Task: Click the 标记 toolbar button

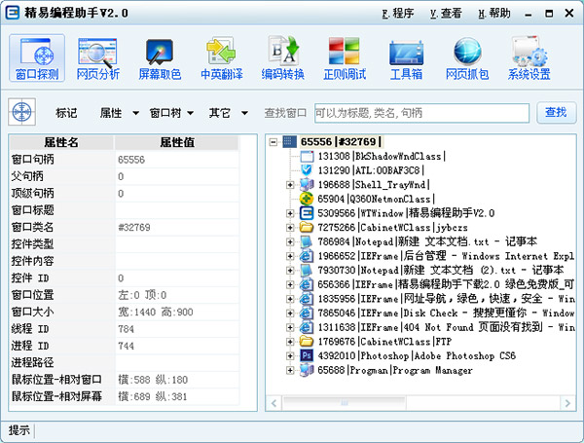Action: [66, 113]
